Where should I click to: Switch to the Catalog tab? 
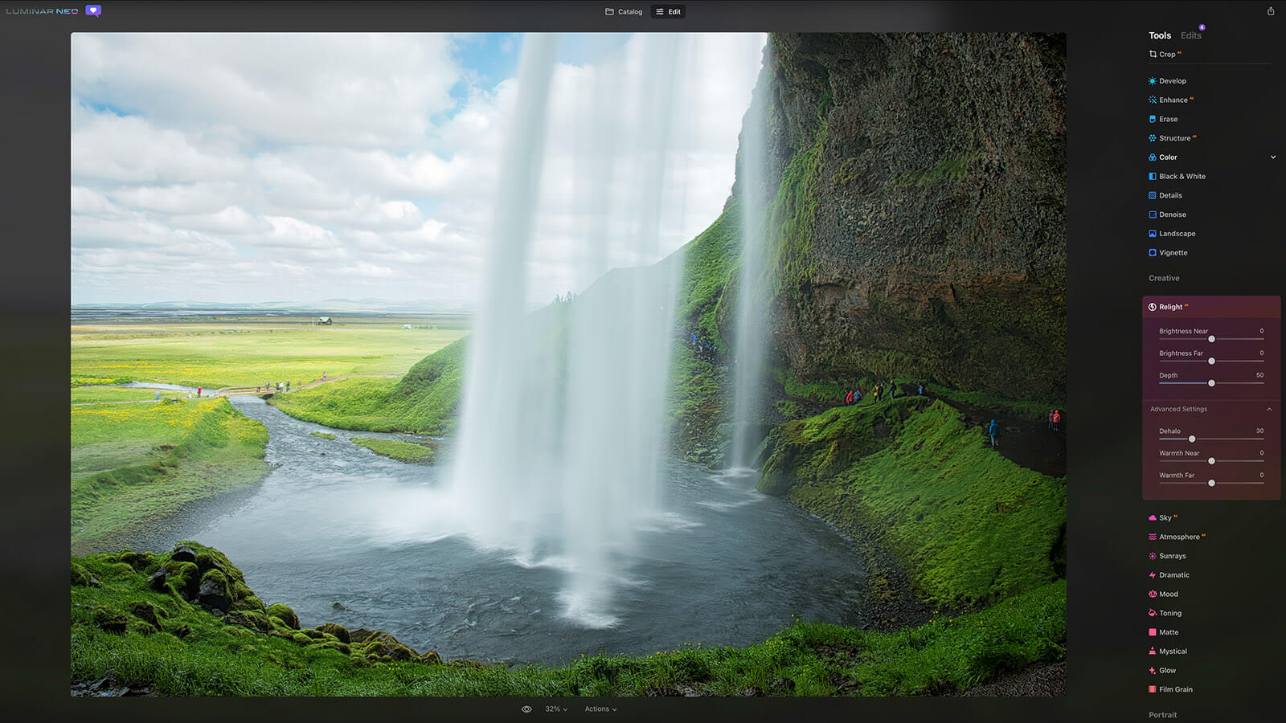pyautogui.click(x=624, y=12)
